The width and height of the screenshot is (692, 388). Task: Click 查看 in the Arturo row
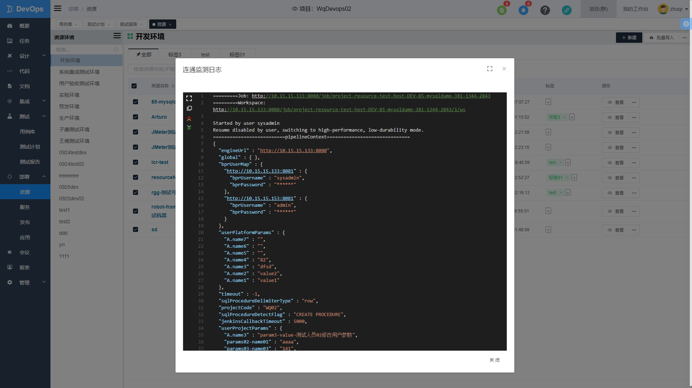tap(616, 118)
